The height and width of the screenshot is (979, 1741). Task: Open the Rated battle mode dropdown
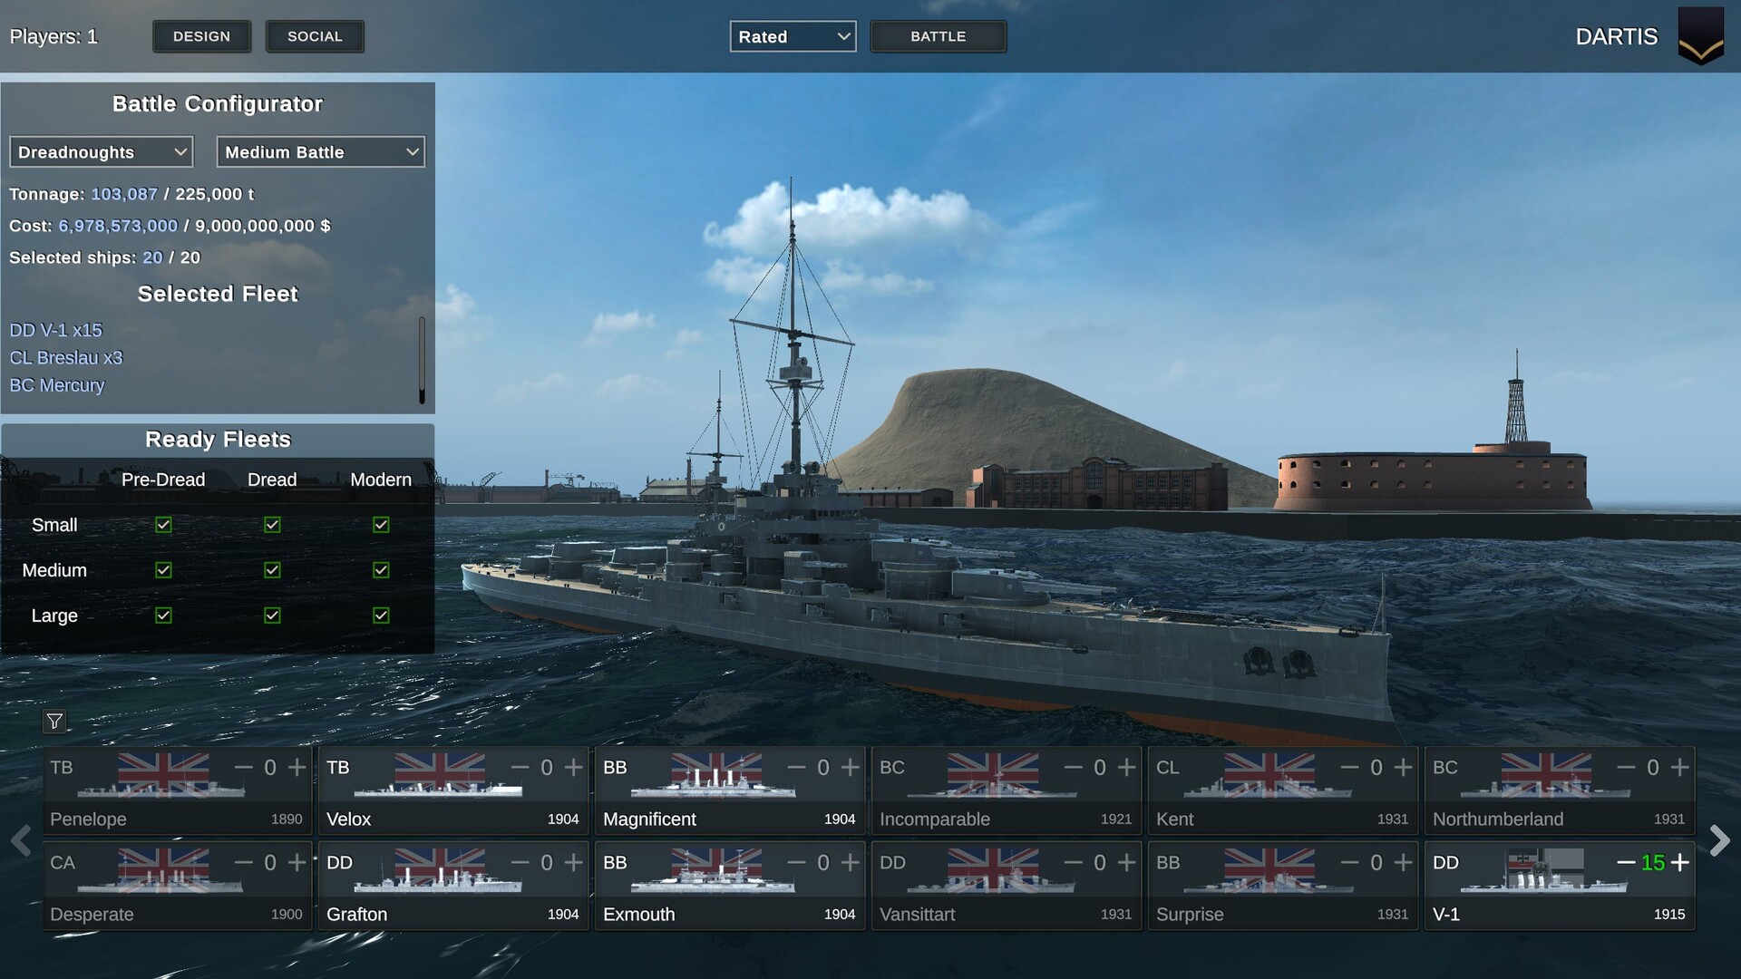click(x=793, y=36)
